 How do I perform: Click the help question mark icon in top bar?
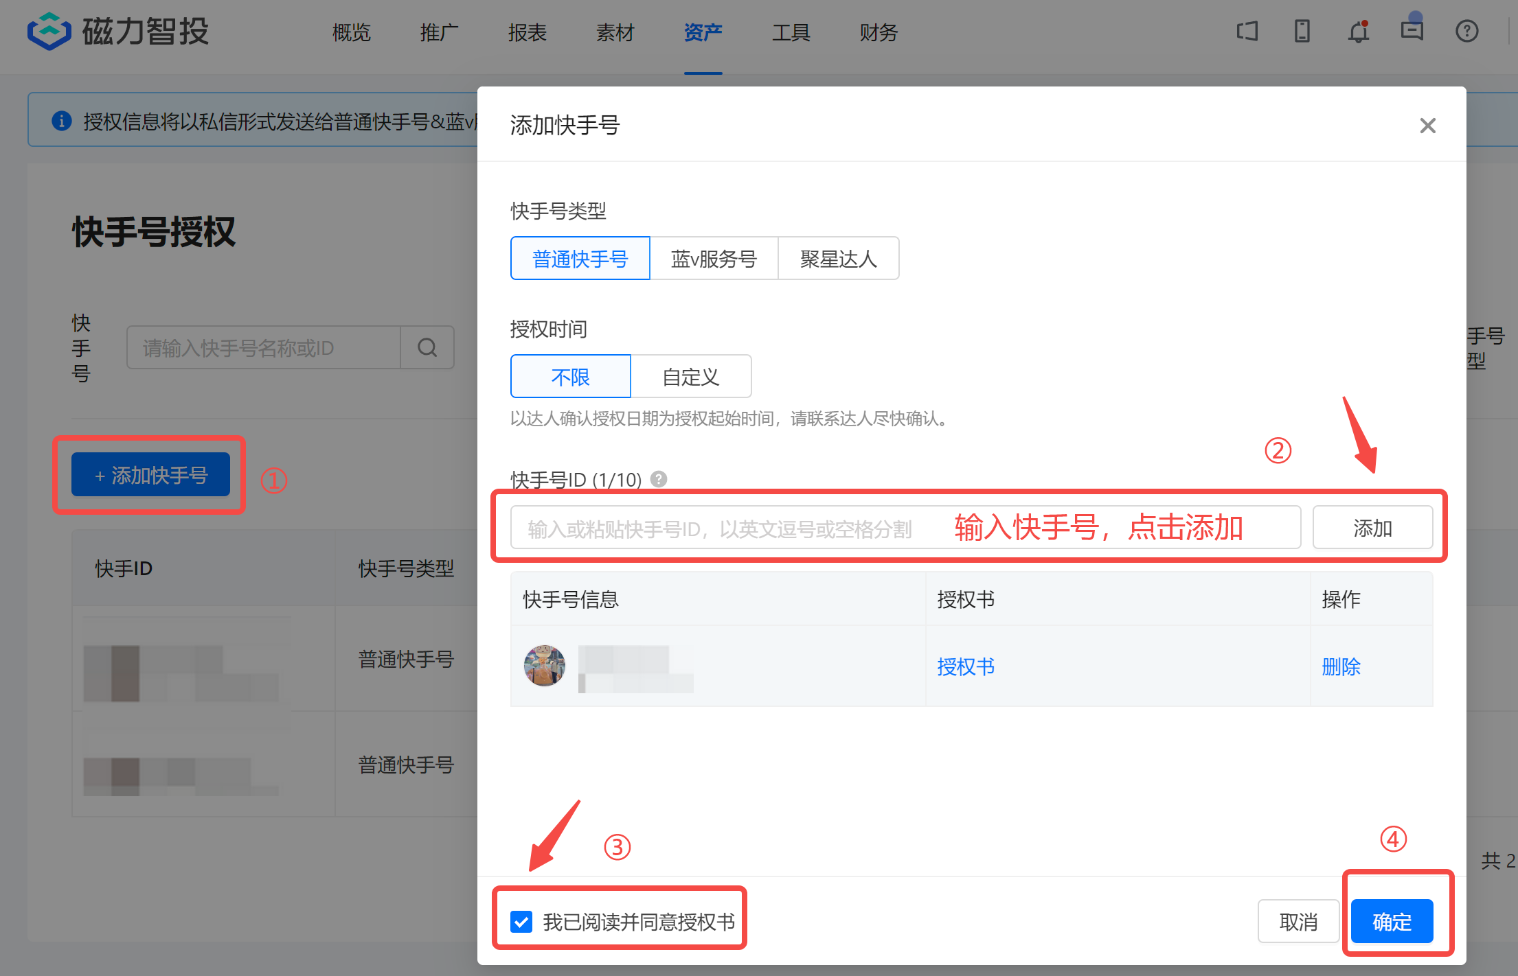point(1467,31)
